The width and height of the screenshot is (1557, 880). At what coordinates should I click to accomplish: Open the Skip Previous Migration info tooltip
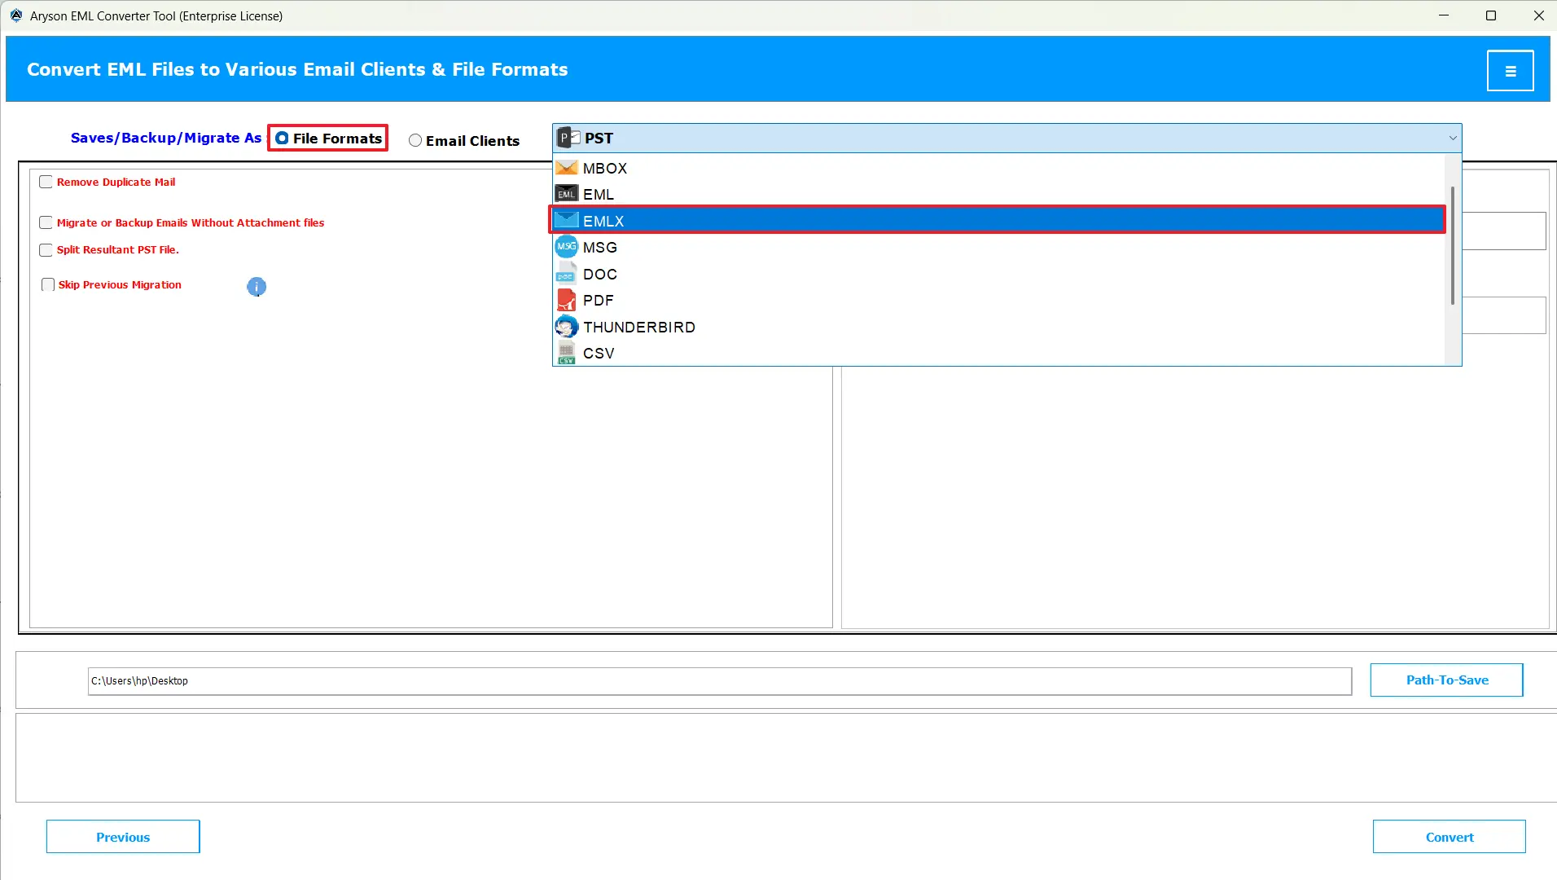257,286
